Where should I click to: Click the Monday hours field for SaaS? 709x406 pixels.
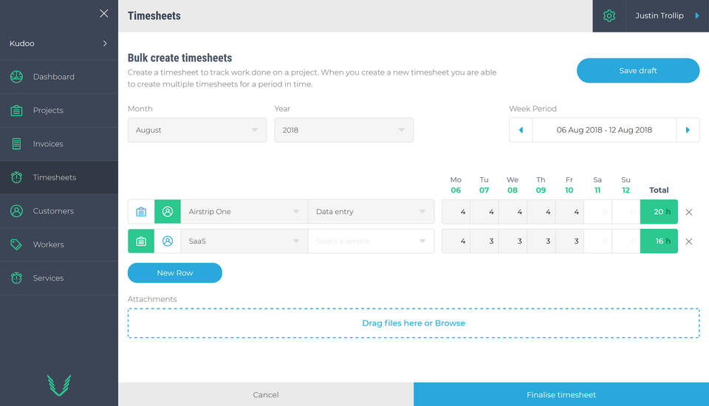456,241
